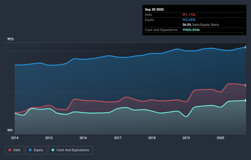Click the 56.0% Debt/Equity Ratio text
This screenshot has height=160, width=251.
[201, 25]
